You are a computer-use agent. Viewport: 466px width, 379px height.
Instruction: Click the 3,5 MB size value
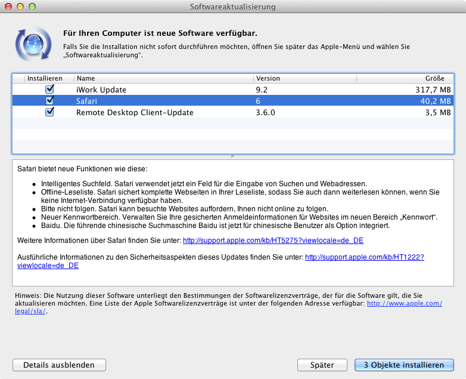[x=438, y=112]
